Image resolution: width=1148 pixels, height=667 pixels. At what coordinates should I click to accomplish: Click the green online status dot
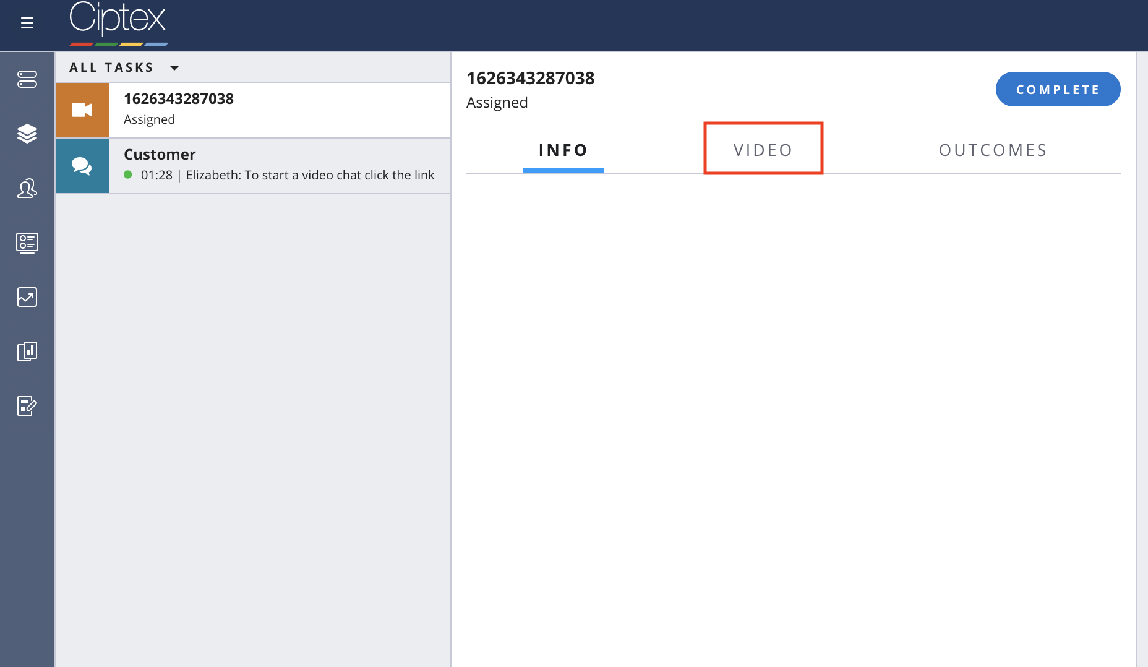tap(128, 174)
